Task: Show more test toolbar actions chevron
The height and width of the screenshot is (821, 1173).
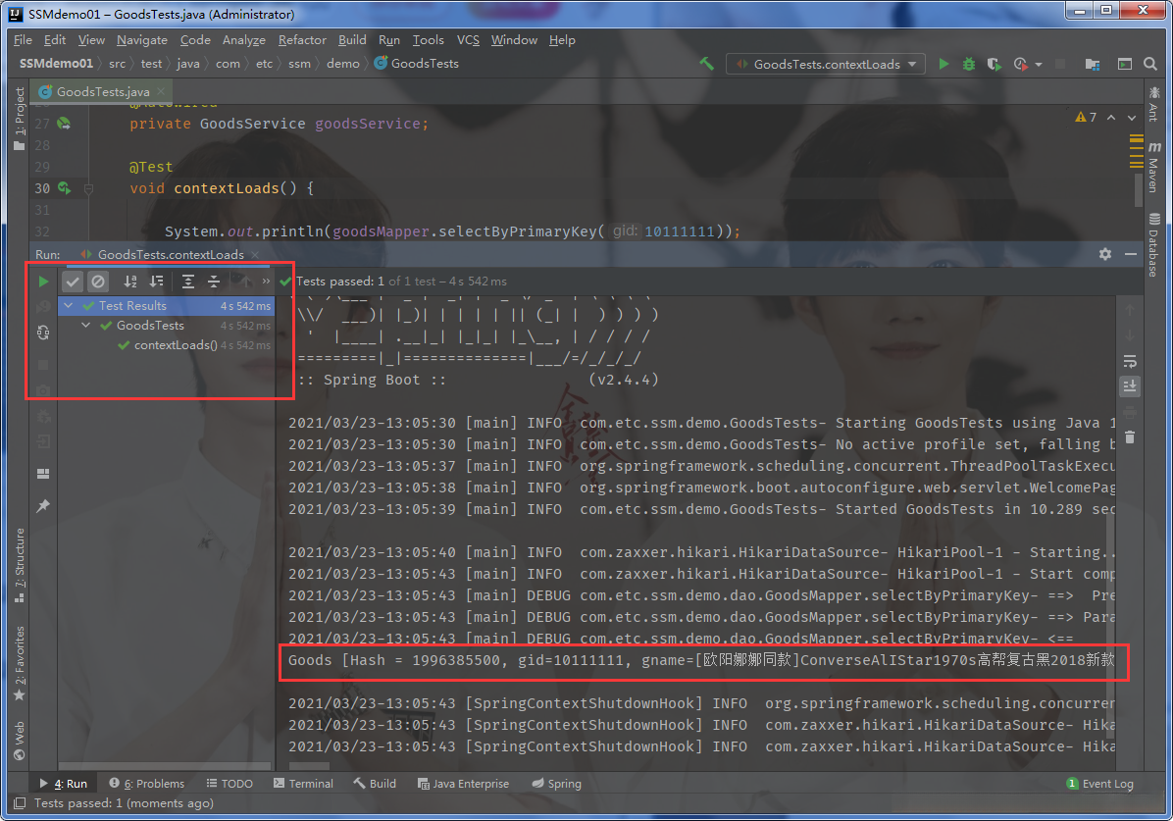Action: [266, 282]
